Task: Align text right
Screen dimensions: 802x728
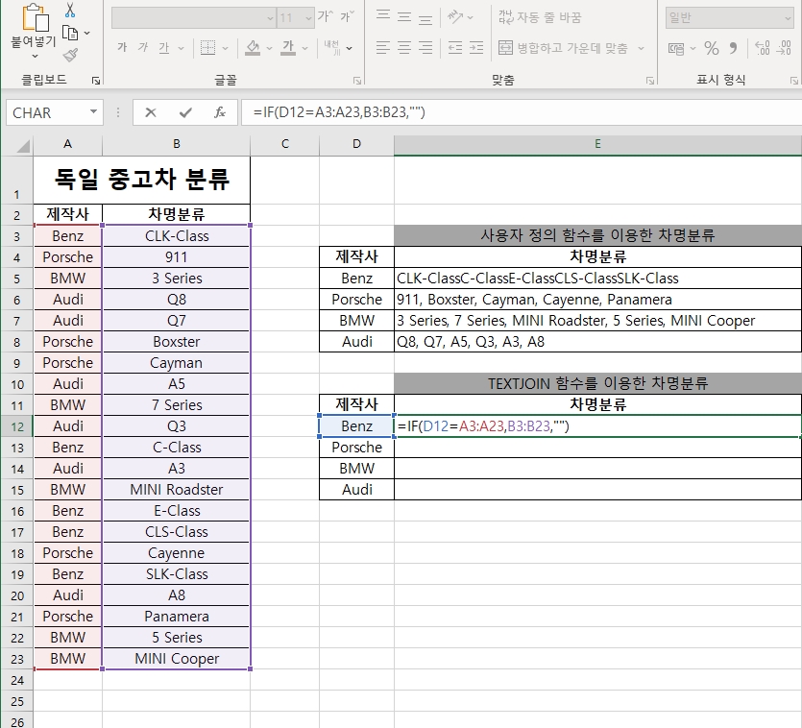Action: pos(425,48)
